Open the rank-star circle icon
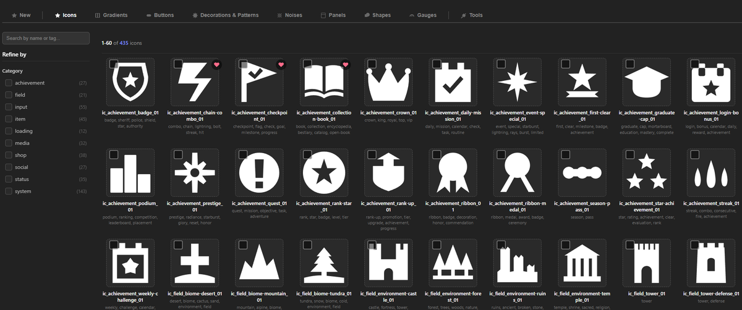Image resolution: width=742 pixels, height=310 pixels. click(325, 172)
